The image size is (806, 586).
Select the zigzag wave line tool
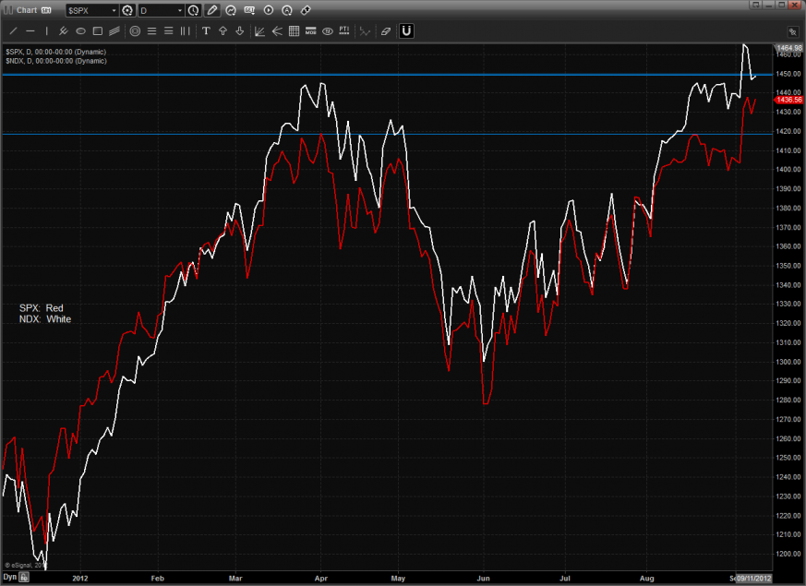(365, 31)
